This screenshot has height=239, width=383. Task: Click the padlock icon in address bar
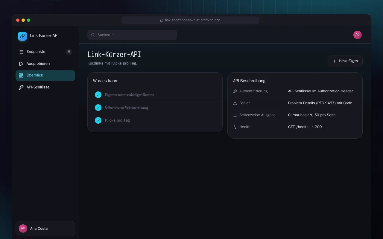(162, 20)
